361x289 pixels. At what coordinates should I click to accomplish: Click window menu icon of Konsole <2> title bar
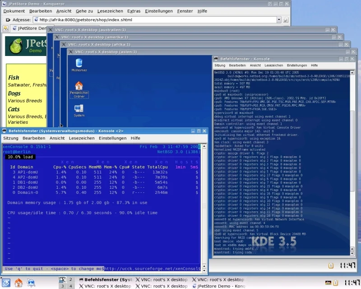[x=4, y=131]
